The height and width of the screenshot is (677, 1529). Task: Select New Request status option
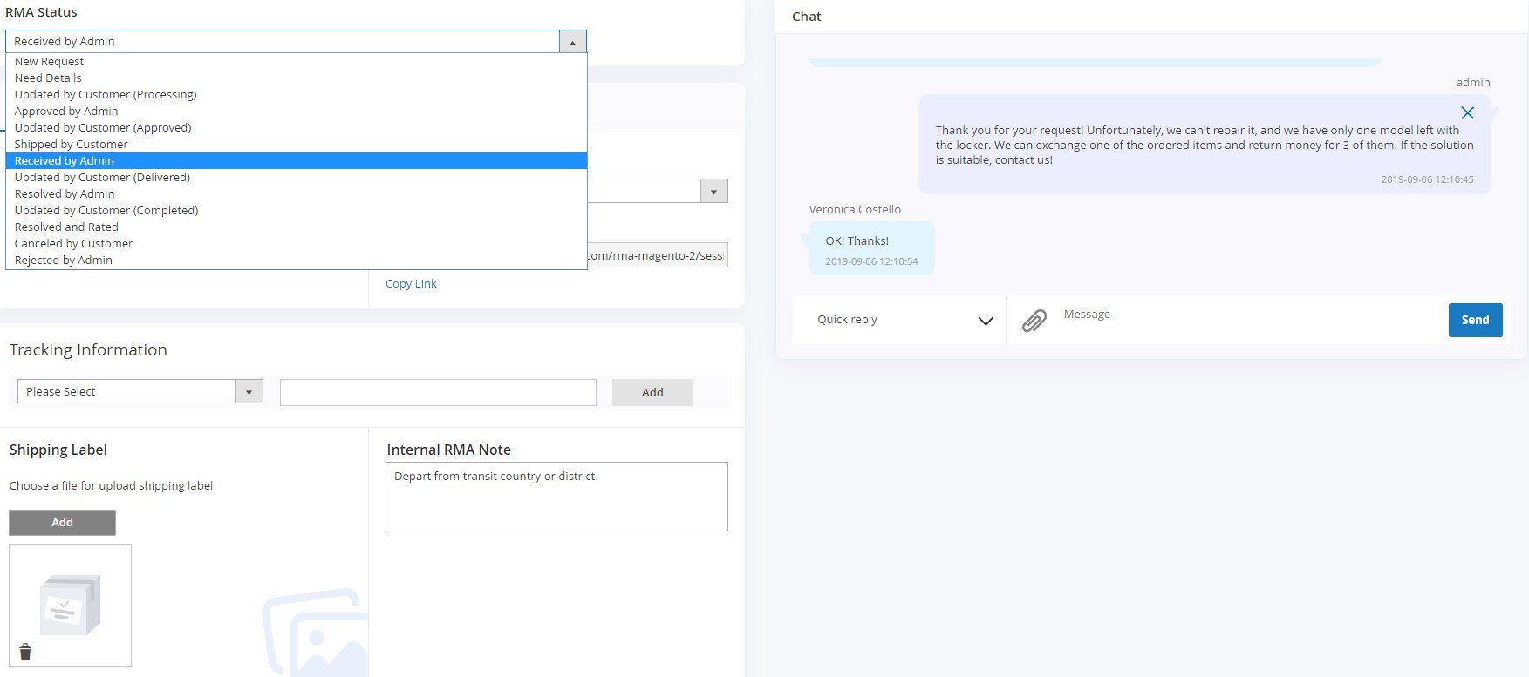(x=297, y=62)
